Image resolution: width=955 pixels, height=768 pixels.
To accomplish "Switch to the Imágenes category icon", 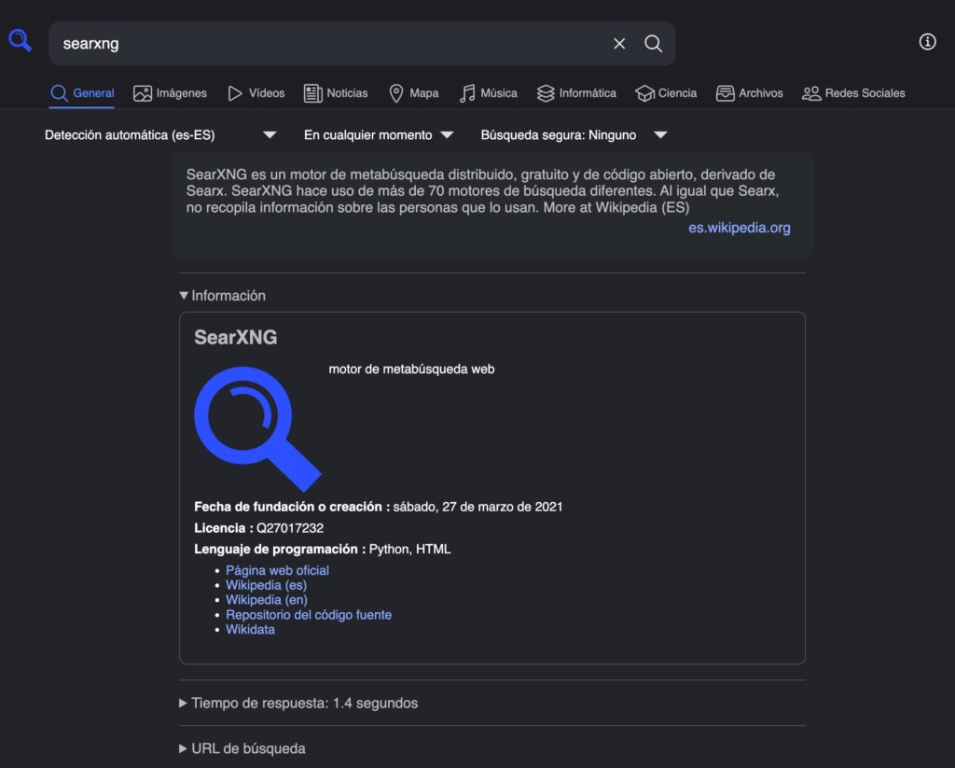I will coord(142,92).
